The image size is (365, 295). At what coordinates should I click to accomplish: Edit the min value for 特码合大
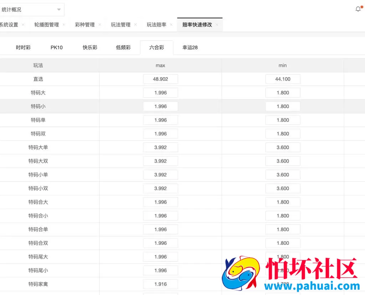pyautogui.click(x=283, y=202)
